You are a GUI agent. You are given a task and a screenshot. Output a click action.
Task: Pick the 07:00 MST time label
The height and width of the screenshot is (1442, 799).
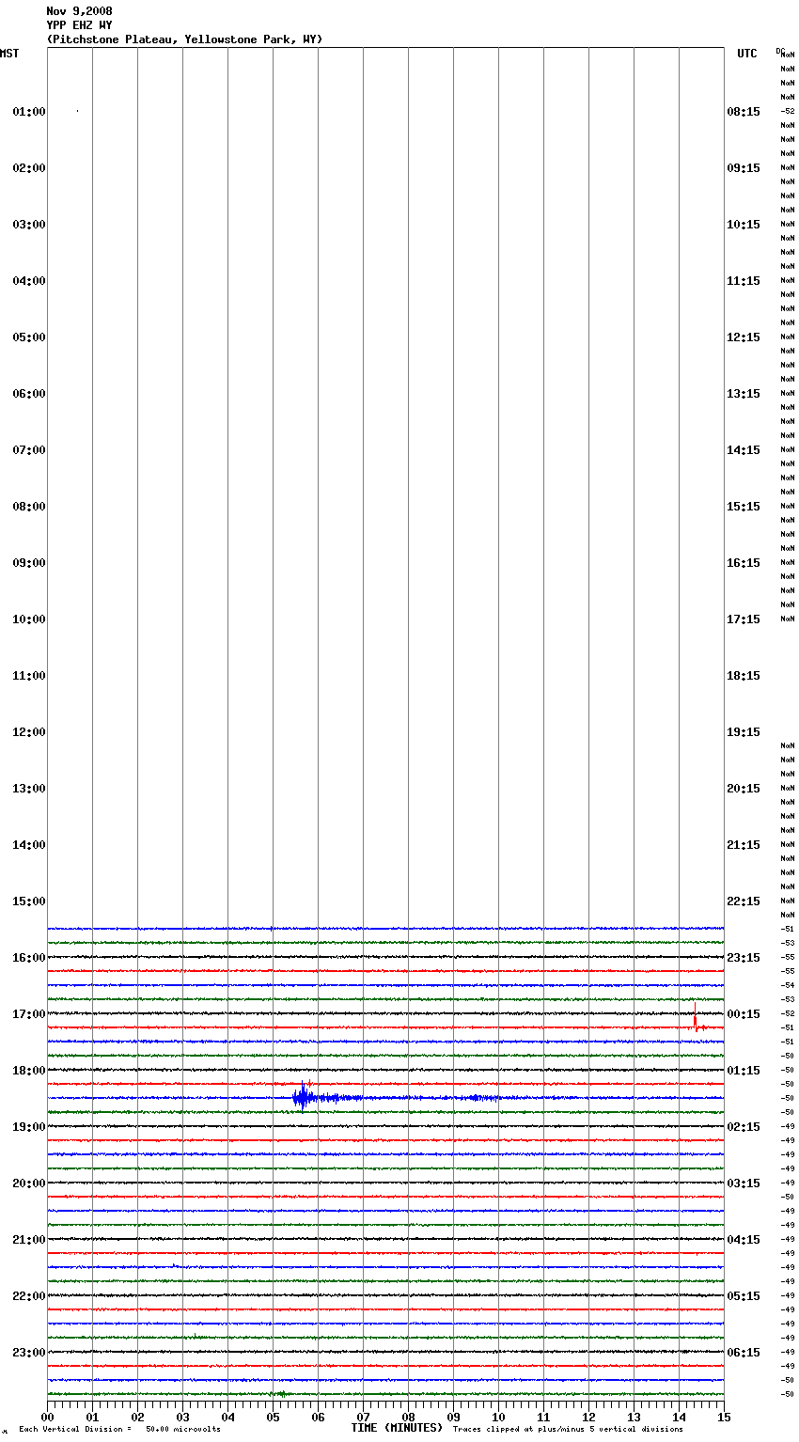(29, 450)
